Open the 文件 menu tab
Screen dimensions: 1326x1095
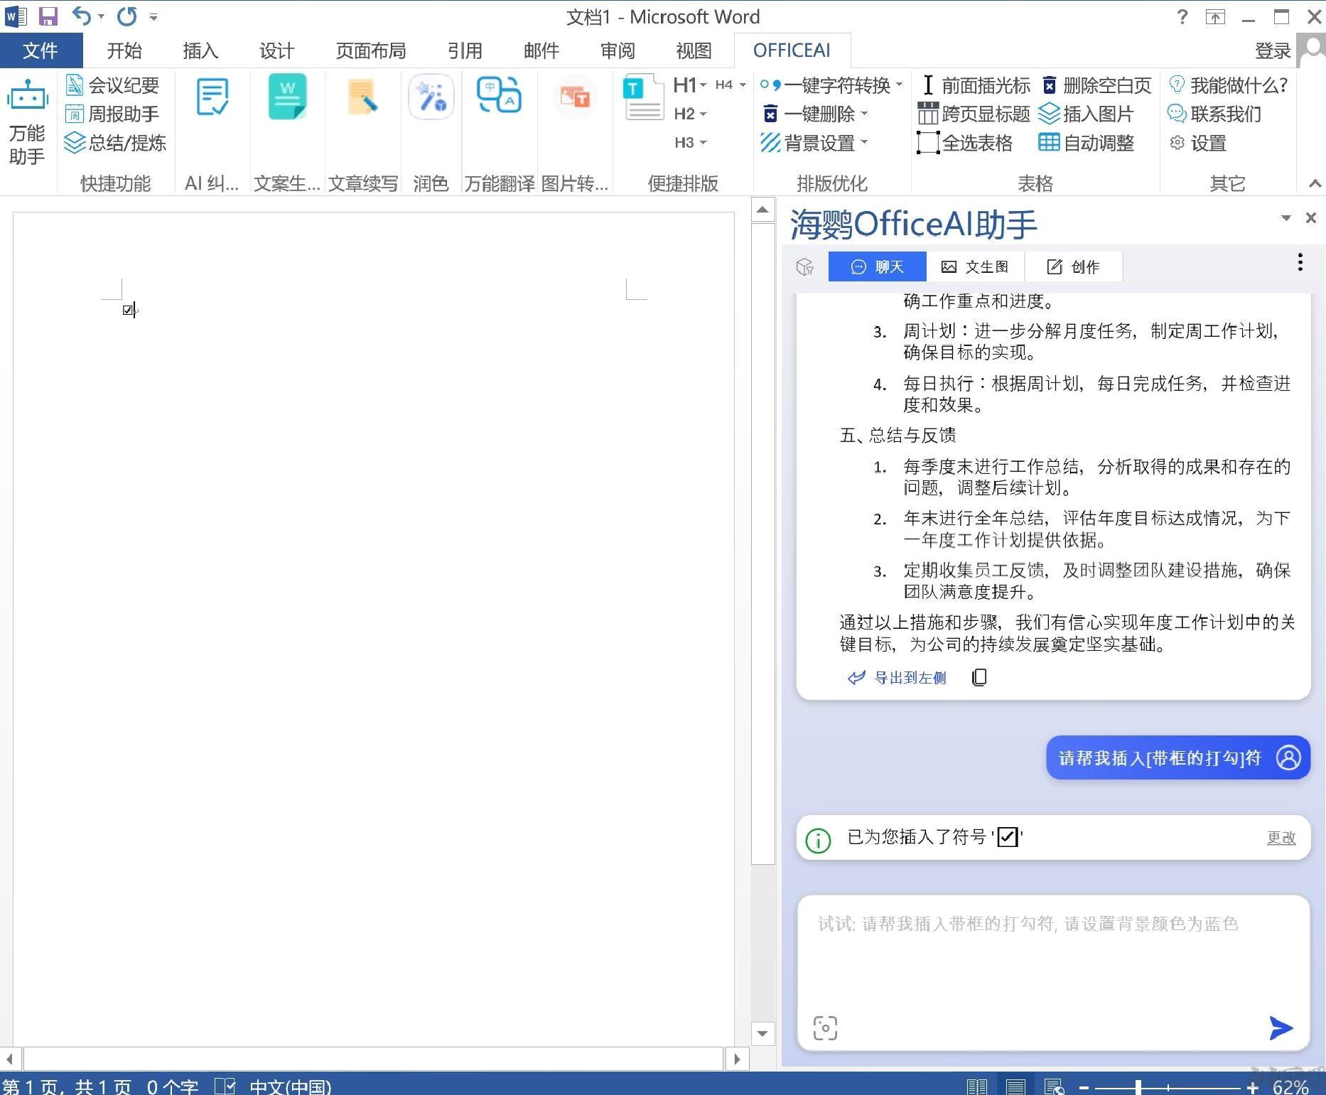(x=41, y=50)
